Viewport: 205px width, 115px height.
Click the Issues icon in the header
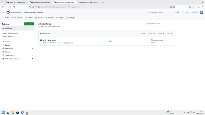(193, 12)
